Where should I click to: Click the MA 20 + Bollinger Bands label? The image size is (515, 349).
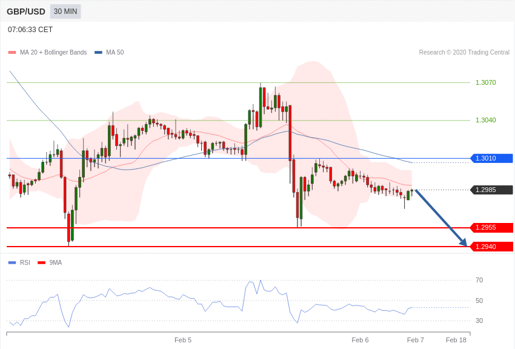(53, 52)
